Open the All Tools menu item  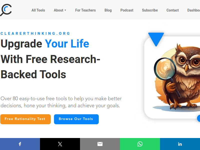click(38, 10)
